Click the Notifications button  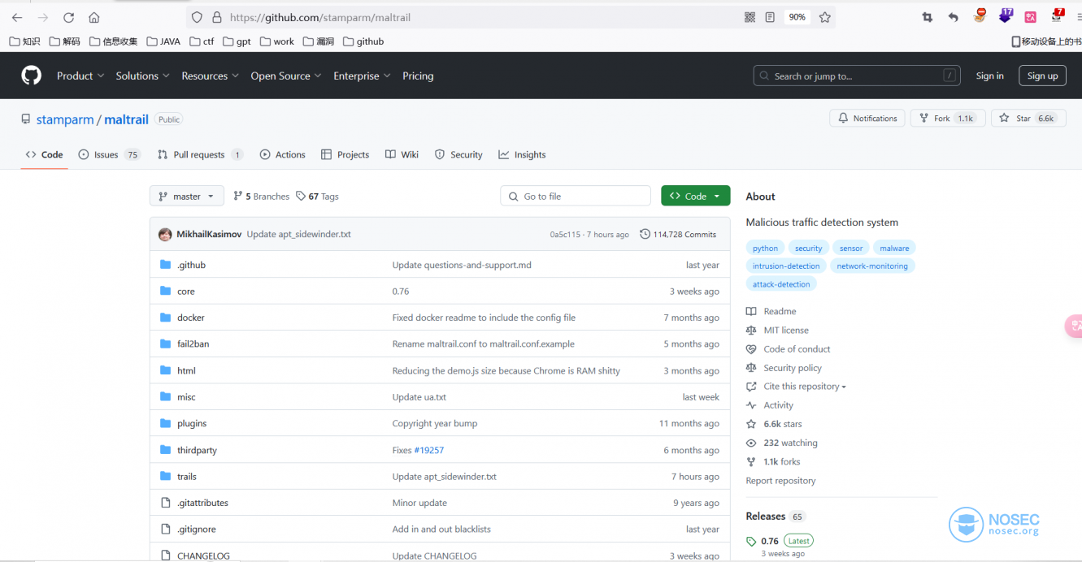pyautogui.click(x=867, y=118)
